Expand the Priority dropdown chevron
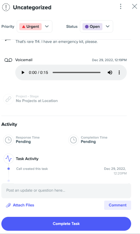Image resolution: width=140 pixels, height=234 pixels. click(47, 27)
